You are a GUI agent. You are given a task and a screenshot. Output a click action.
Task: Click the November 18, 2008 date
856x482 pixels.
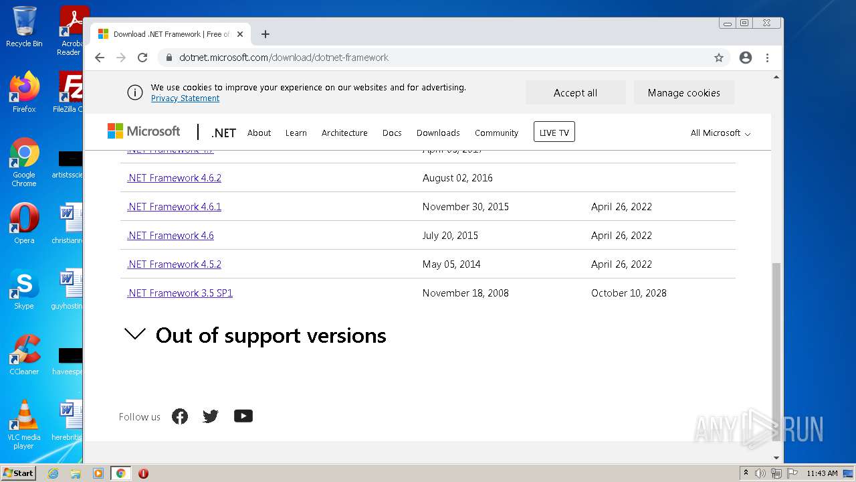click(465, 293)
